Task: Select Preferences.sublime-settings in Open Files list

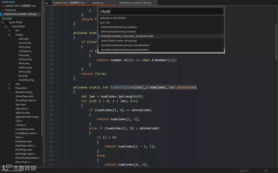Action: point(20,14)
